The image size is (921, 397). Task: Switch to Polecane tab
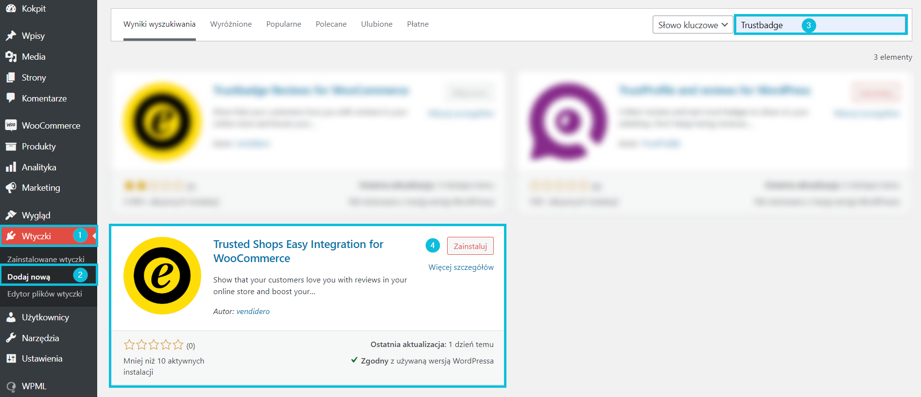(x=331, y=24)
